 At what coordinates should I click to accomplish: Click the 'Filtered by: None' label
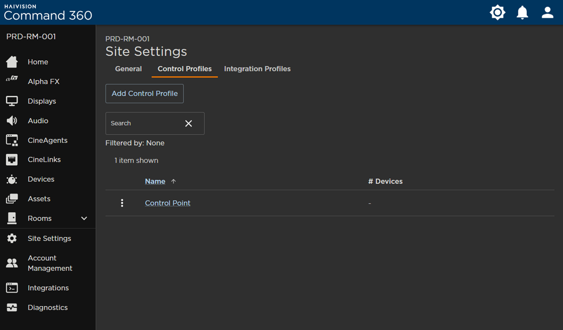coord(135,143)
